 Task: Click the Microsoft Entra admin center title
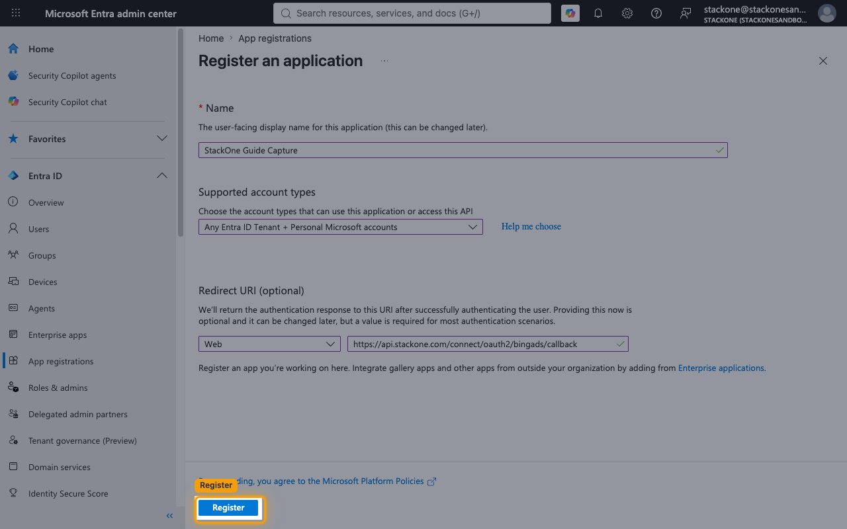click(x=111, y=13)
